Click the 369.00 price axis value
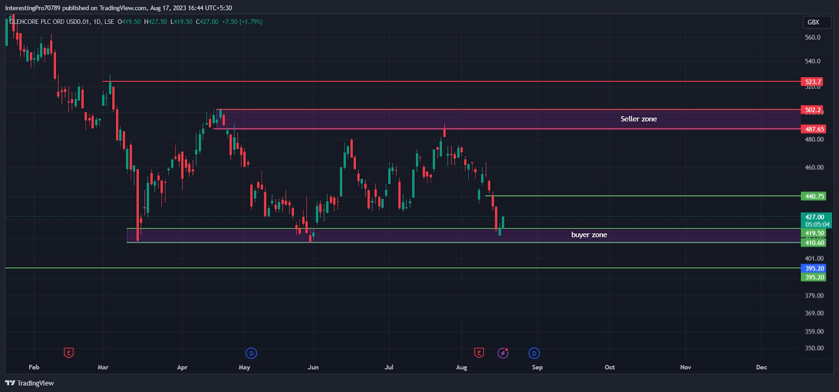 (x=814, y=313)
